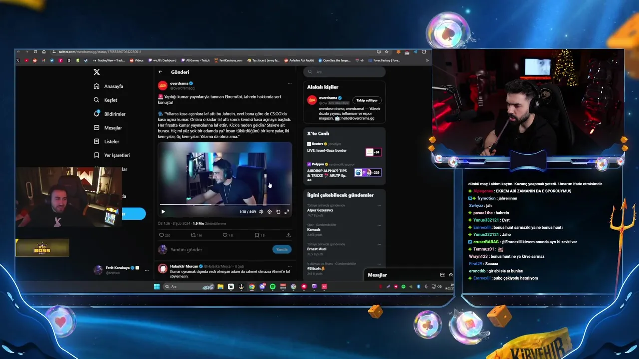This screenshot has width=639, height=359.
Task: Open All Games - Twitch bookmark
Action: click(195, 60)
